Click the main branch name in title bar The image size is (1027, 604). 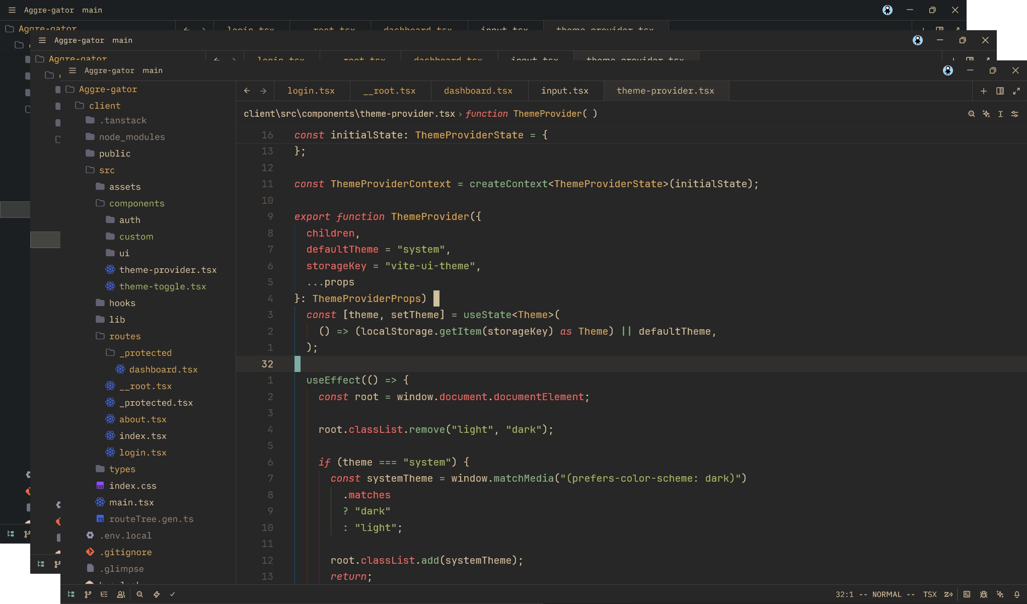[x=153, y=70]
